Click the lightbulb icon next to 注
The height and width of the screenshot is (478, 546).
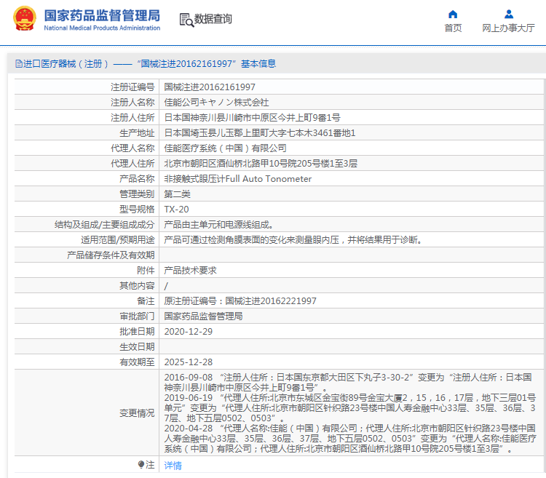(141, 465)
